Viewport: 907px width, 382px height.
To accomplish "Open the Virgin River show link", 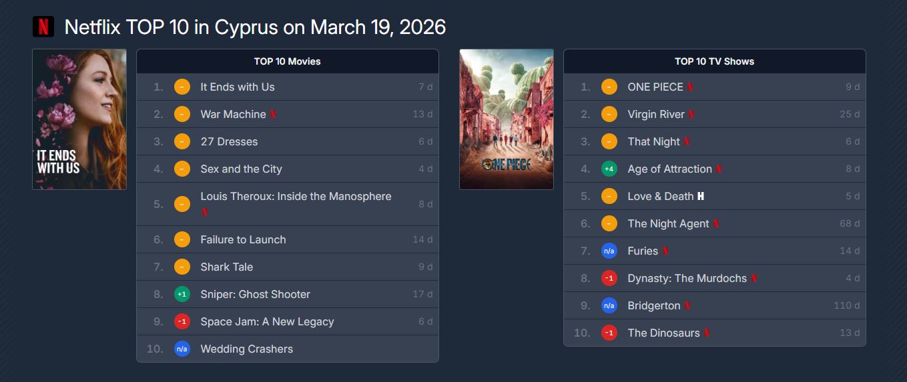I will coord(656,115).
